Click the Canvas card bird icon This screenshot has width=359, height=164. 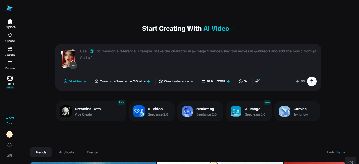pos(284,111)
